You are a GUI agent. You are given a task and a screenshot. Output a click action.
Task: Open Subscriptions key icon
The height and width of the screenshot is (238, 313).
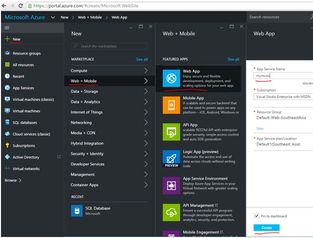pos(7,145)
